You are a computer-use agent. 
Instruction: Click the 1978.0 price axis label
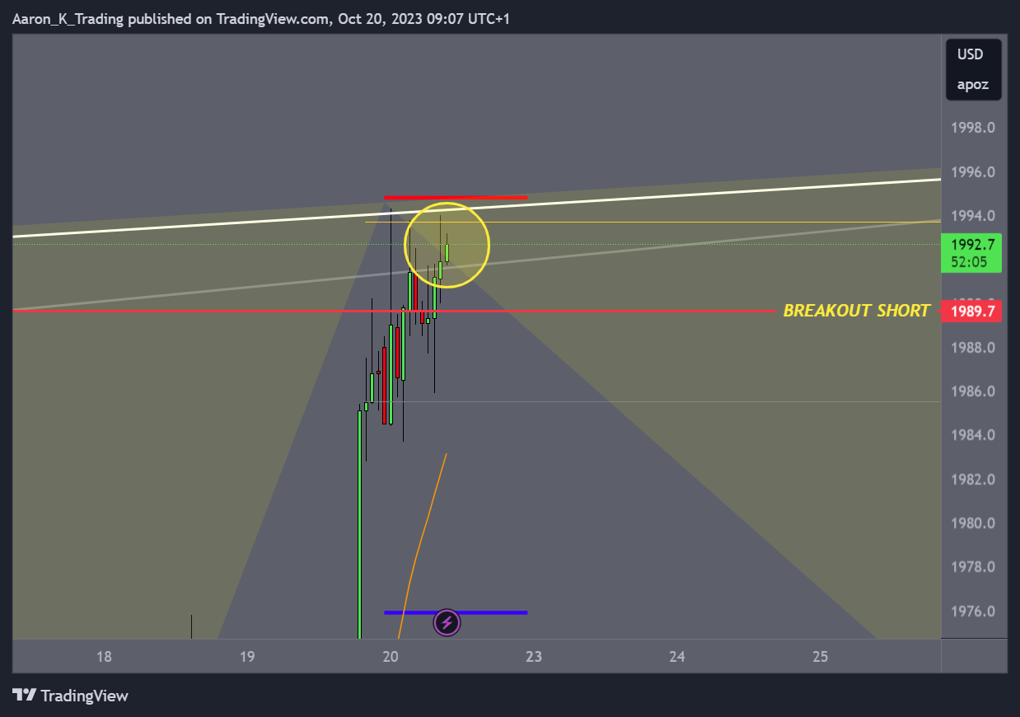[972, 567]
